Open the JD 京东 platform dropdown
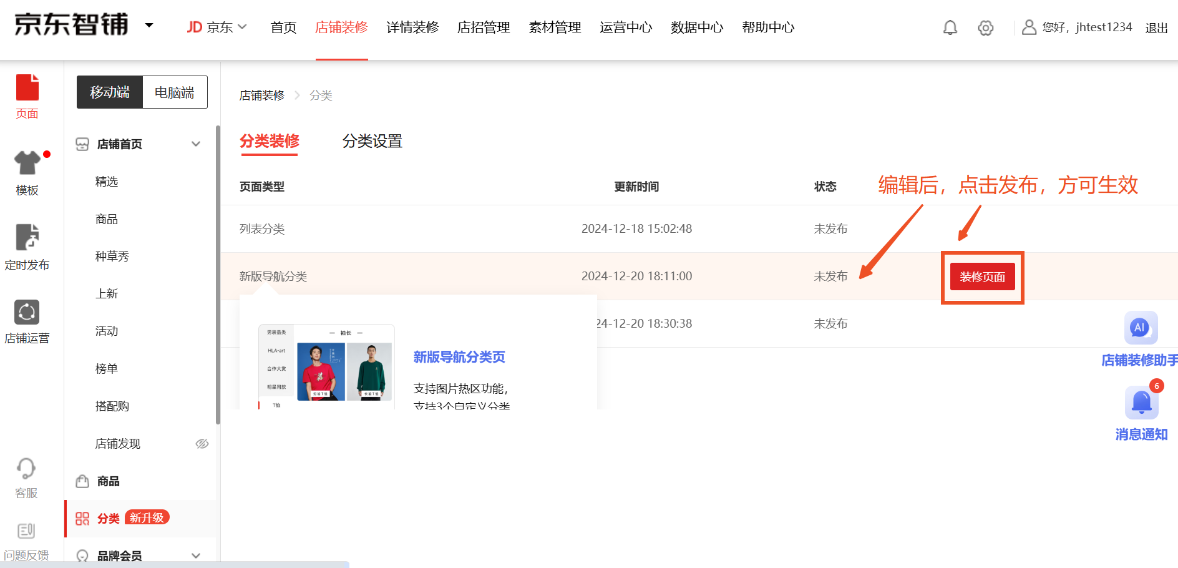 pos(217,27)
